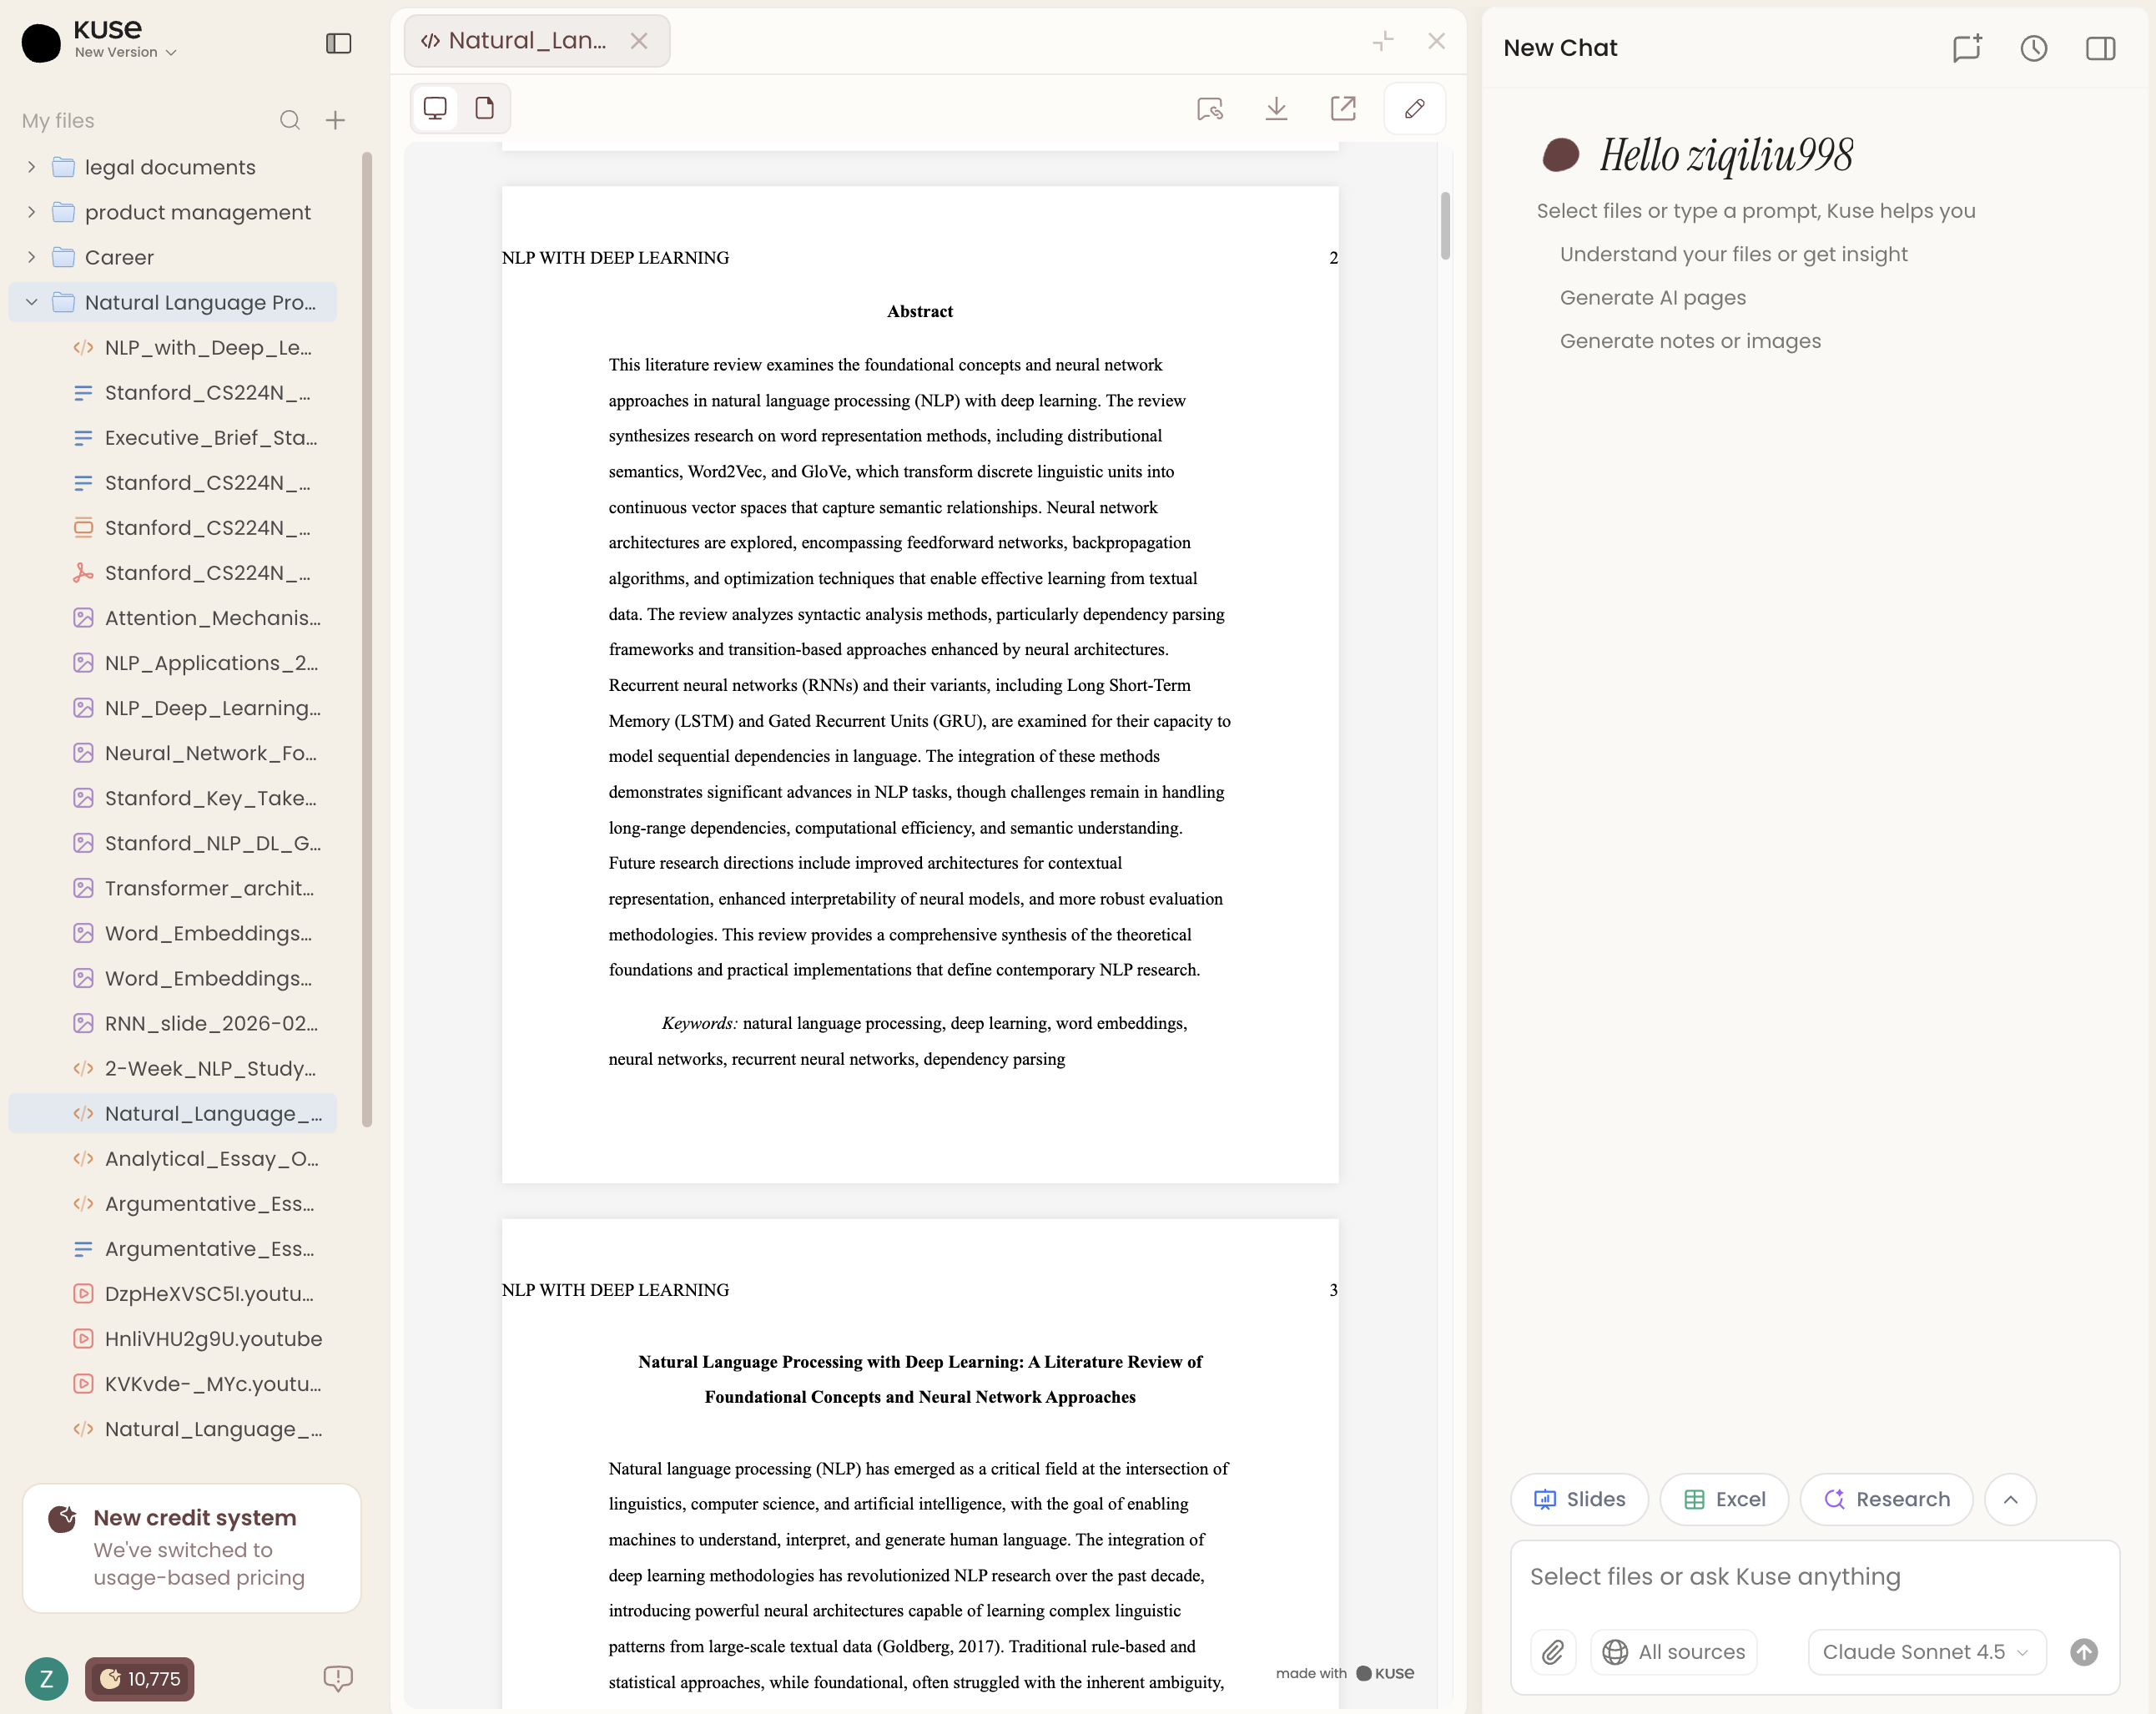
Task: Click the chat prompt input field
Action: tap(1814, 1576)
